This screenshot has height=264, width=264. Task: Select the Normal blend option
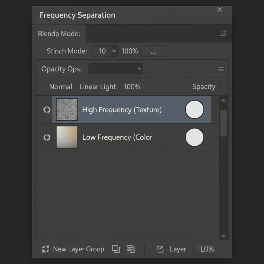(x=61, y=87)
